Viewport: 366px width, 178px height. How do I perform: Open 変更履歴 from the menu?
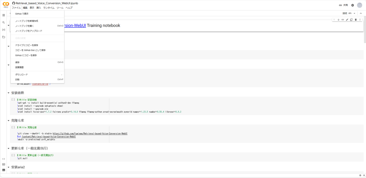[37, 67]
